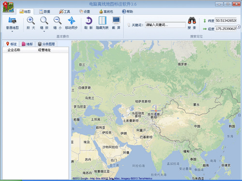The height and width of the screenshot is (181, 242).
Task: Minimize the application window
Action: click(219, 4)
